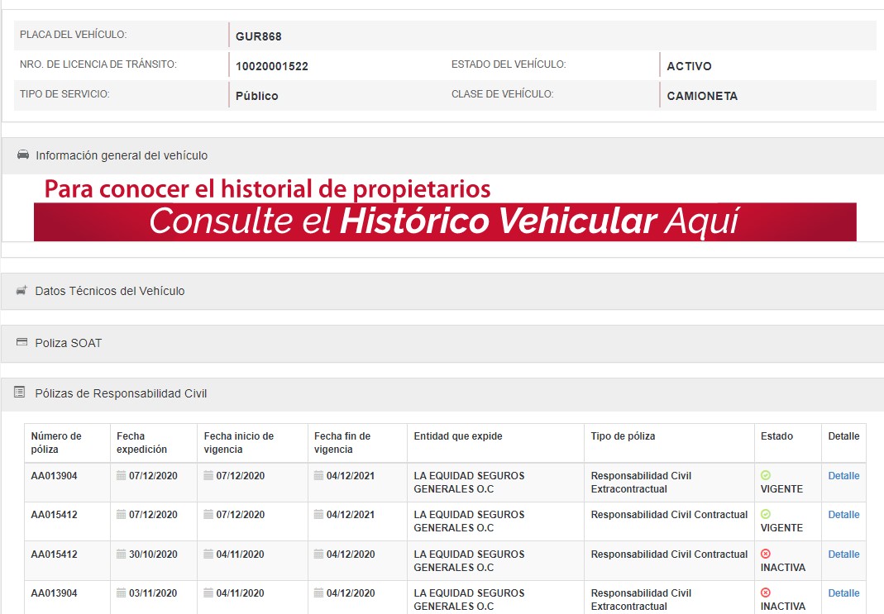The image size is (884, 614).
Task: Click the calendar icon next to 03/11/2020
Action: [122, 593]
